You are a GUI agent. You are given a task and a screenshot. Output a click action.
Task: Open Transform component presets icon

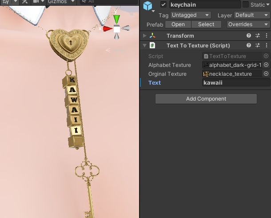(258, 36)
